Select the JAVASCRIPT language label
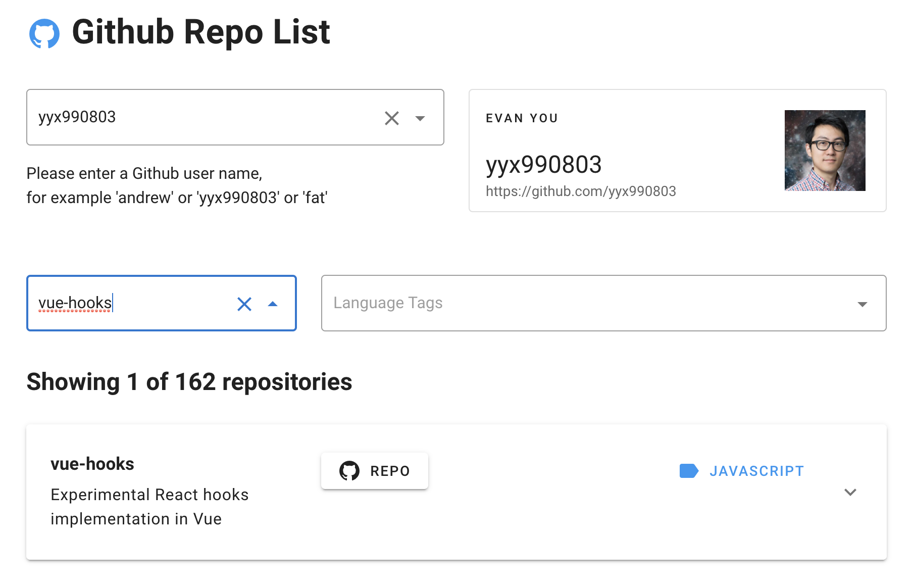 click(x=756, y=471)
